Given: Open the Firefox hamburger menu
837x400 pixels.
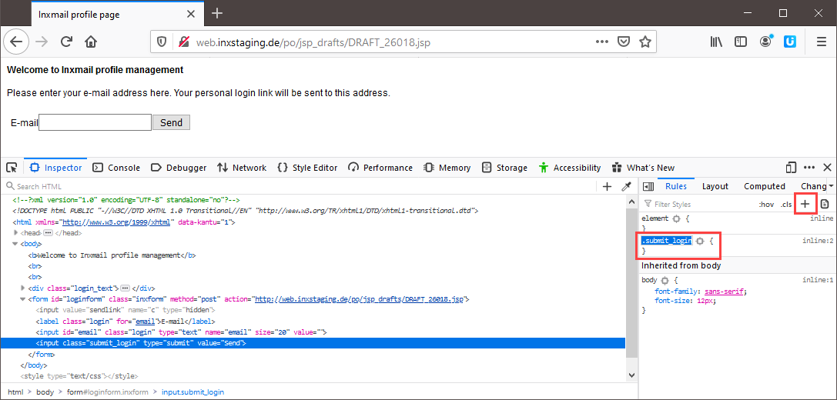Looking at the screenshot, I should coord(822,42).
